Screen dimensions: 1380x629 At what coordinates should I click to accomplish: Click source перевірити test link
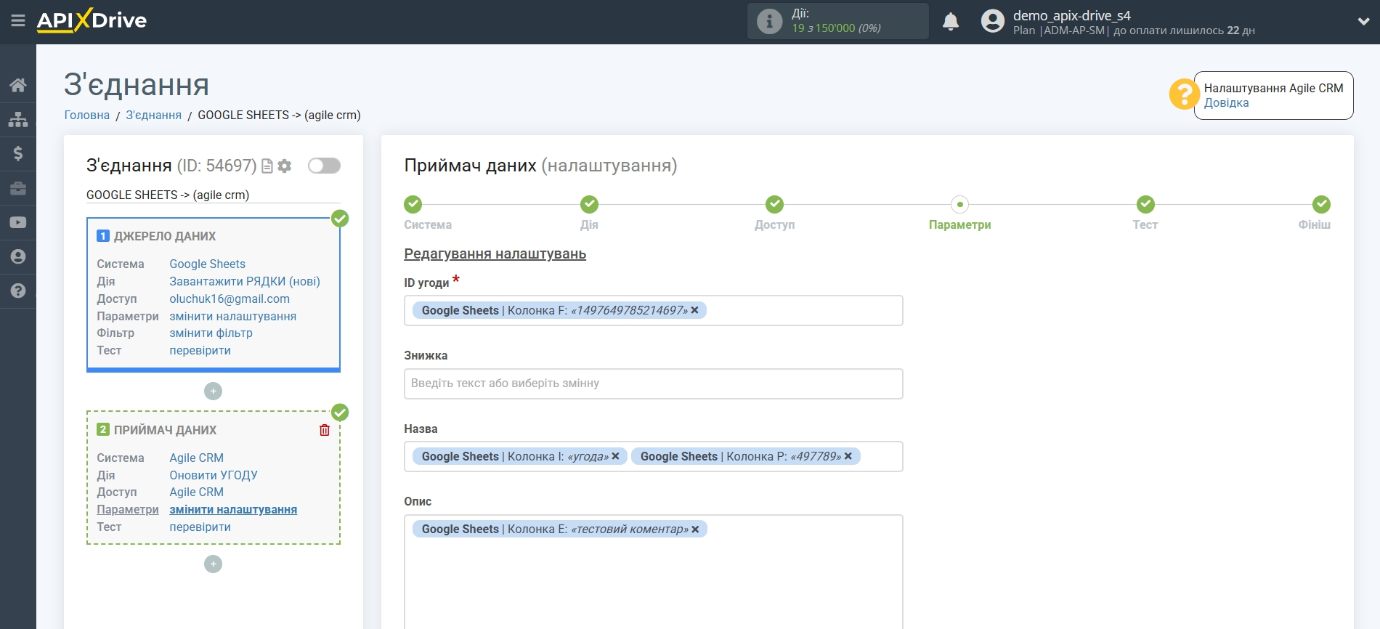[x=200, y=350]
